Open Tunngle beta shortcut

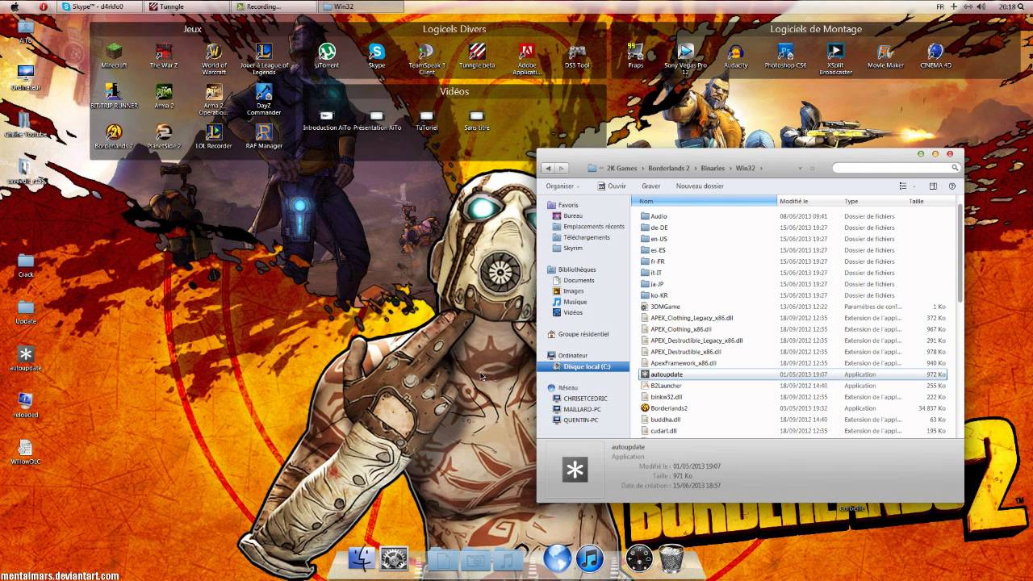(x=477, y=55)
